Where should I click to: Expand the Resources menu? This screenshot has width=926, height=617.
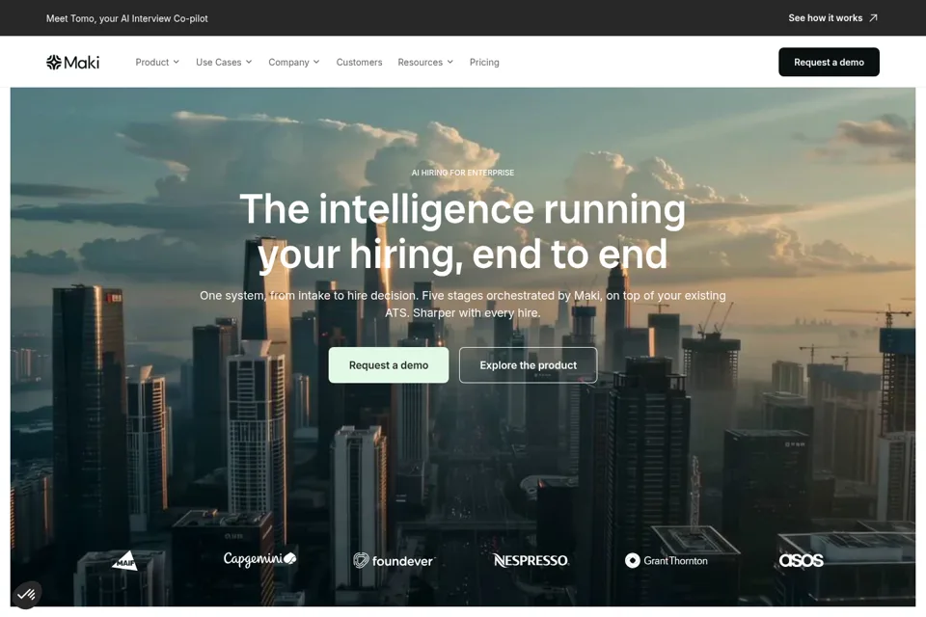pyautogui.click(x=425, y=62)
